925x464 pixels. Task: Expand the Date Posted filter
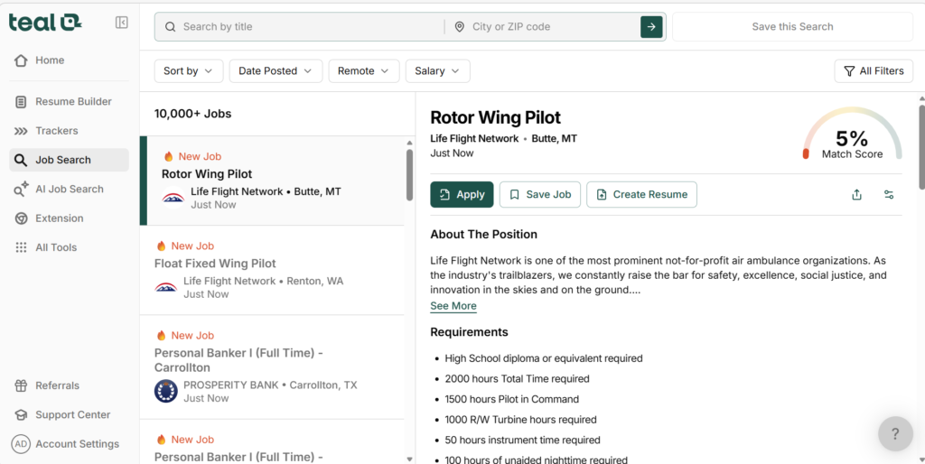276,71
